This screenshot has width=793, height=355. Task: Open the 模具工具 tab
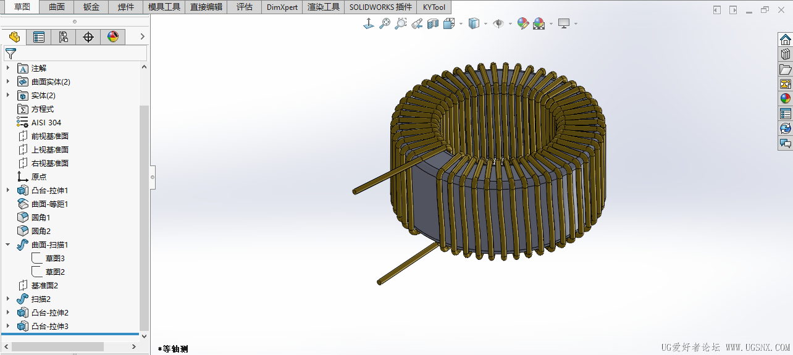[x=164, y=7]
